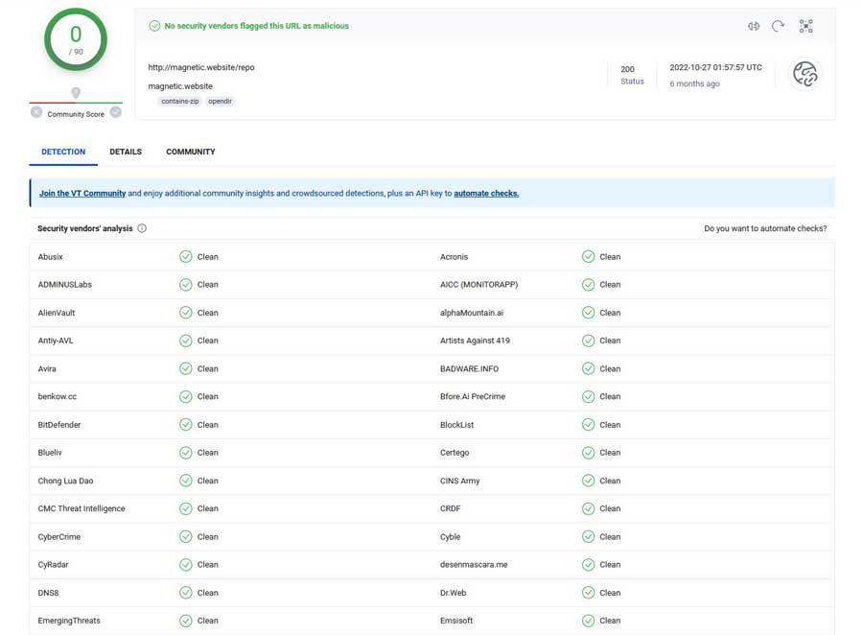Viewport: 863px width, 635px height.
Task: Click the Clean check icon for ADMINUSLabs
Action: pos(186,285)
